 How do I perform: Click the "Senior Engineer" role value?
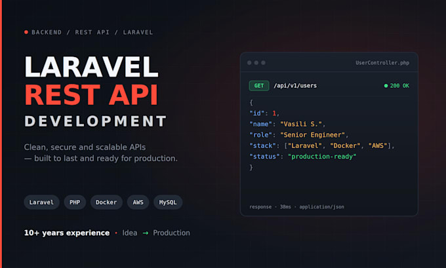click(x=312, y=135)
